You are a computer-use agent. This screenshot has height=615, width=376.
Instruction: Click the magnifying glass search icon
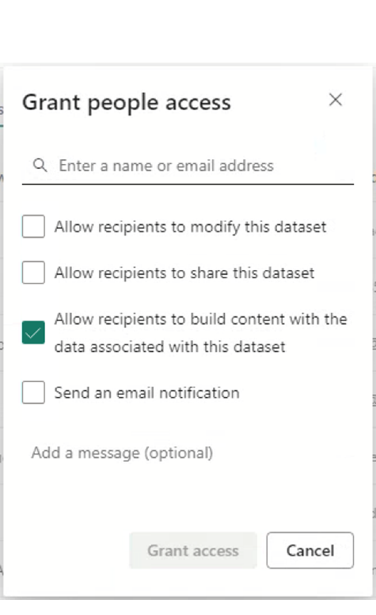40,165
